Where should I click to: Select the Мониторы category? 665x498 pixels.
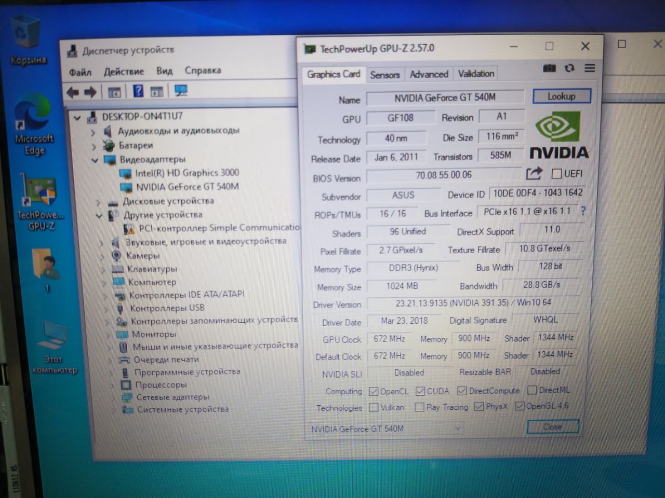coord(147,334)
